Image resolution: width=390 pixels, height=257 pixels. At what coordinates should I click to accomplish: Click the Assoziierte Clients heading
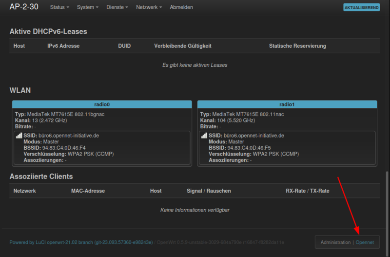pos(41,177)
